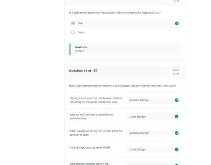211x165 pixels.
Task: Click the match correspondences question text
Action: [x=122, y=86]
